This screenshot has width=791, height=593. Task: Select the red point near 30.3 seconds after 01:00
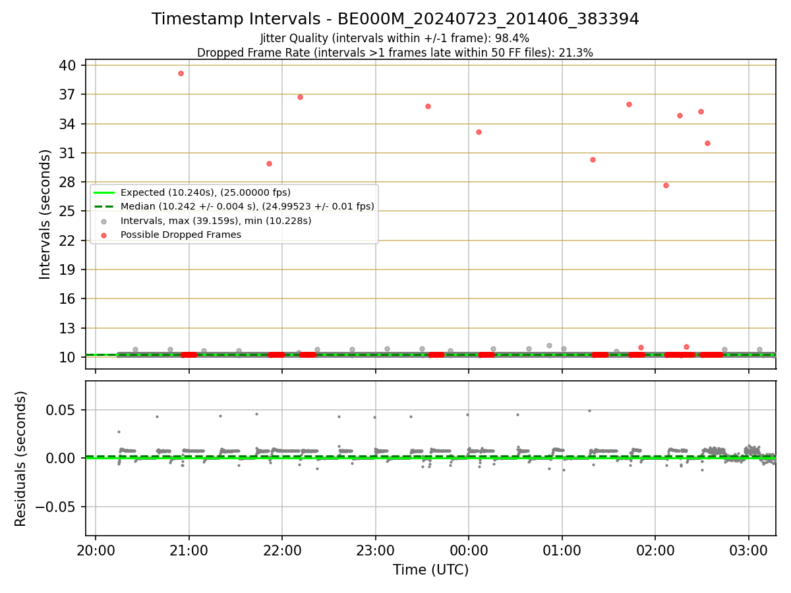pyautogui.click(x=593, y=159)
